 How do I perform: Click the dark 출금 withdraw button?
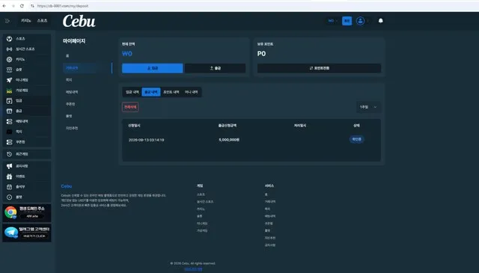pyautogui.click(x=215, y=68)
